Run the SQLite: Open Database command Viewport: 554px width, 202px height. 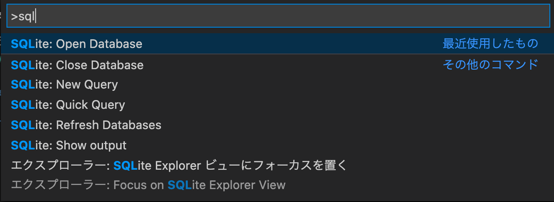(277, 44)
